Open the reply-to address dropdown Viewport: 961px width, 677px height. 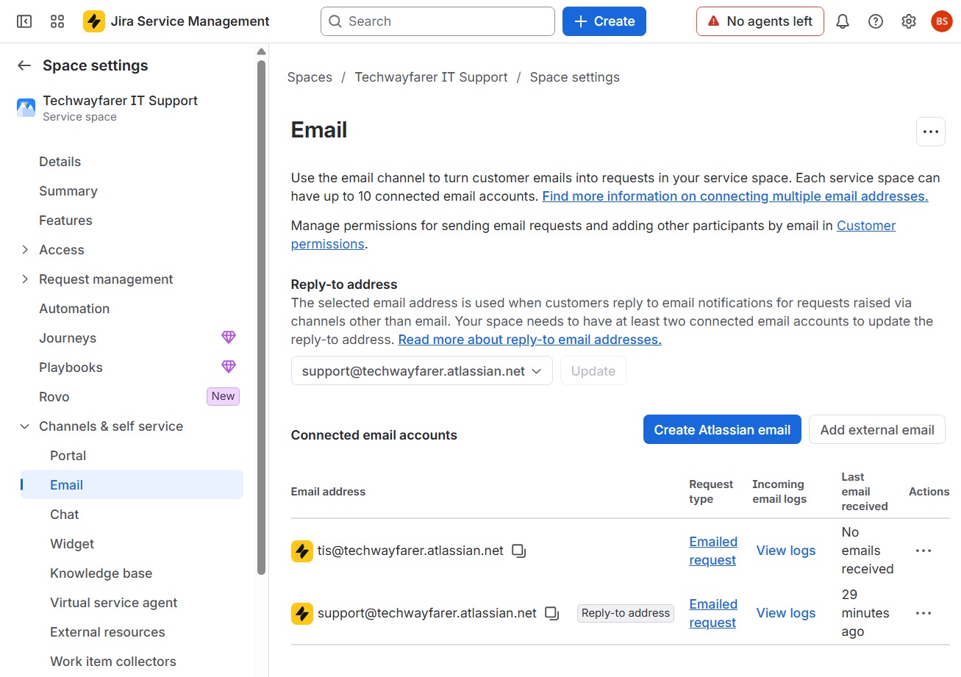422,371
